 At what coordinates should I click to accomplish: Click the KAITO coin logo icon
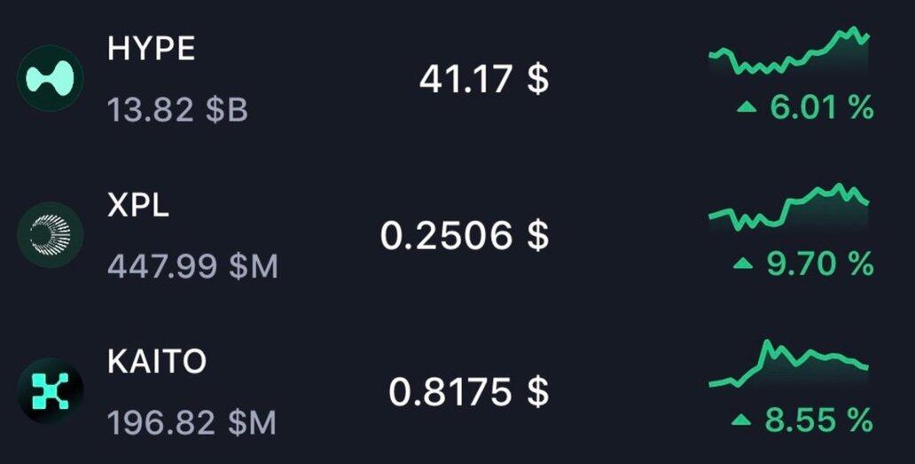51,391
